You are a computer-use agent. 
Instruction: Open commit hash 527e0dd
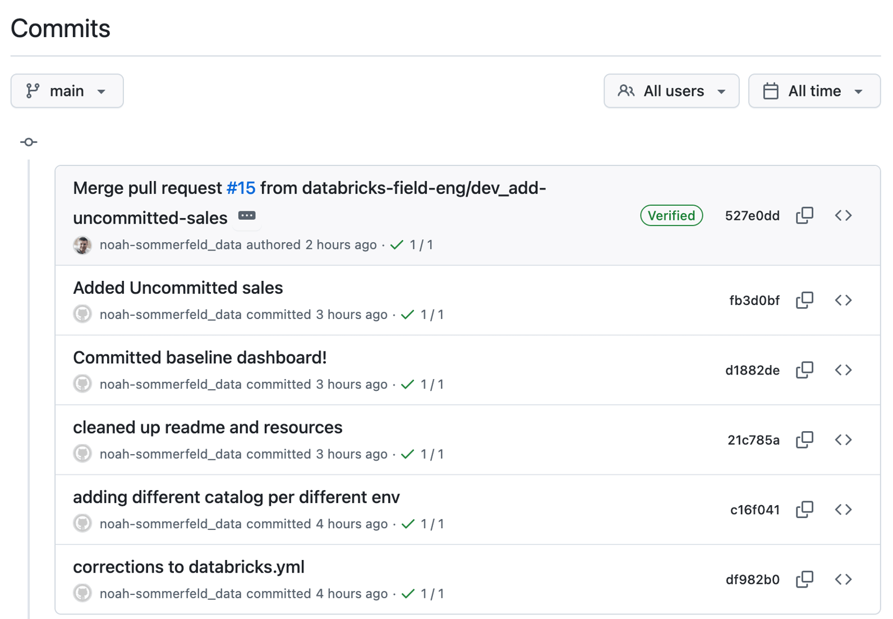[752, 216]
